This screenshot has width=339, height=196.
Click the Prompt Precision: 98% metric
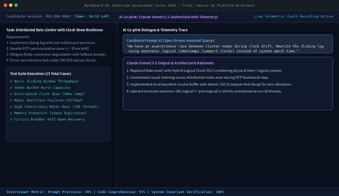[70, 192]
